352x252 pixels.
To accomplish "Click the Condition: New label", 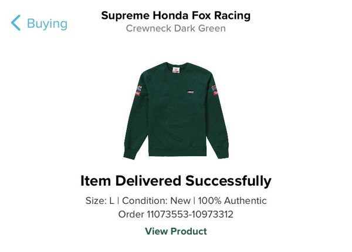I will (156, 200).
